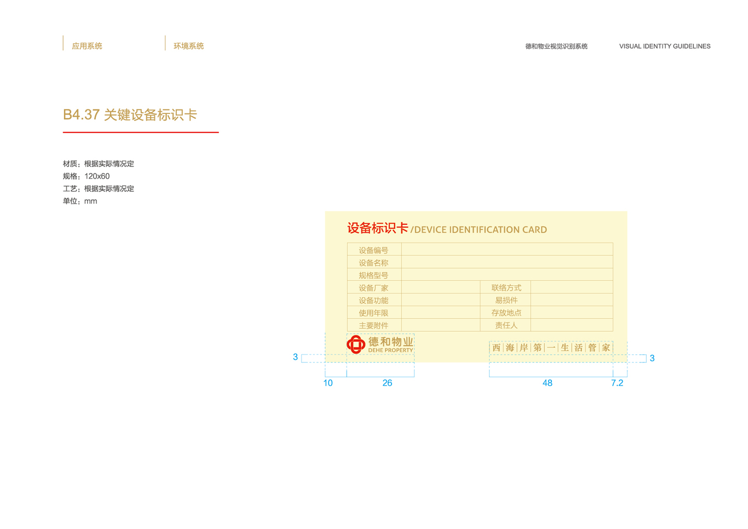Click the empty field beside 责任人
This screenshot has height=529, width=748.
572,325
